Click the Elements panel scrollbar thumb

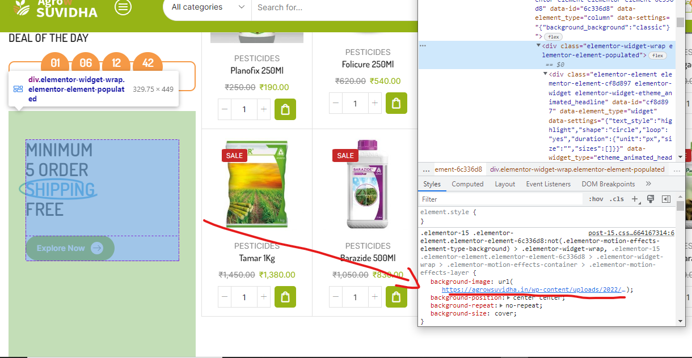click(x=680, y=22)
